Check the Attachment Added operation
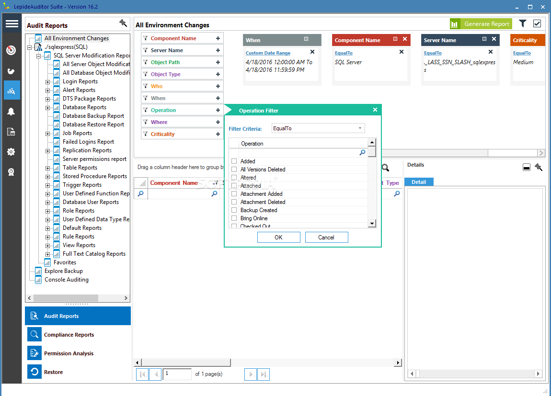The width and height of the screenshot is (551, 396). [x=234, y=193]
